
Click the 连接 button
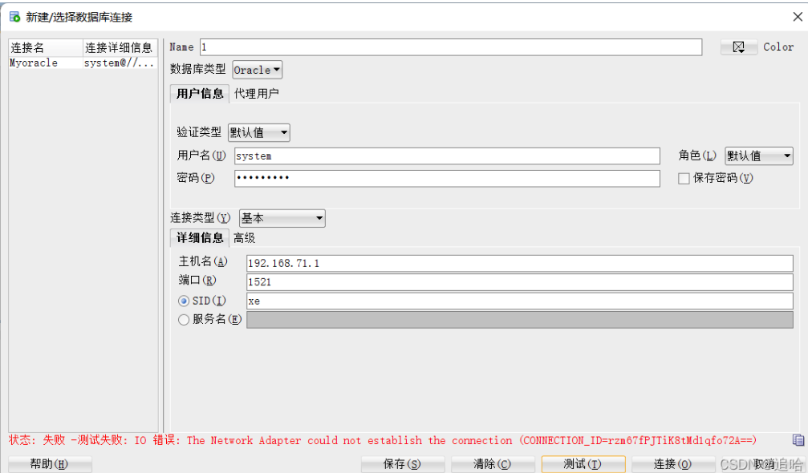point(673,463)
